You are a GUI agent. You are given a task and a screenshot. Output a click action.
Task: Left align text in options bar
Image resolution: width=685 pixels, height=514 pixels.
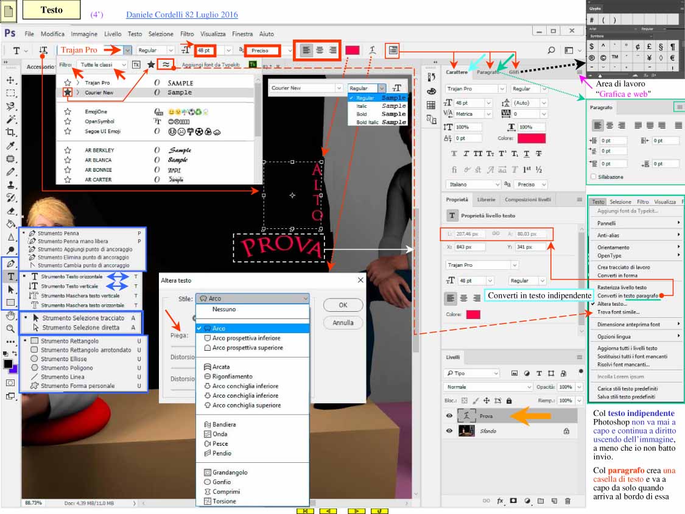[x=307, y=51]
